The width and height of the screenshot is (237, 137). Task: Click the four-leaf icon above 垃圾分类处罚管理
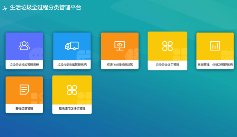pos(167,46)
